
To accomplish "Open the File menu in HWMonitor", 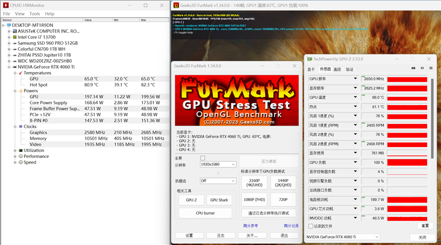I will 7,14.
